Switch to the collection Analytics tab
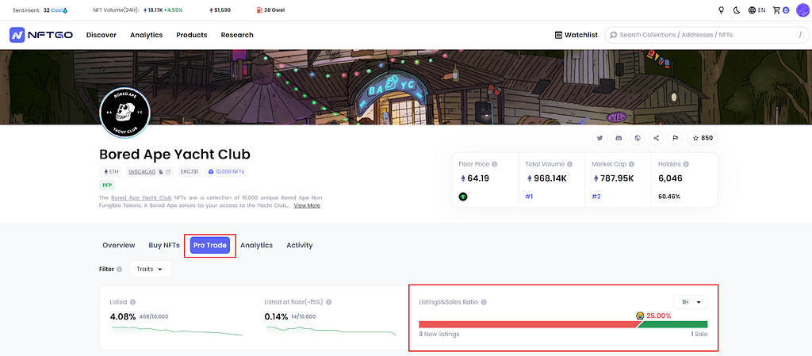This screenshot has width=812, height=356. (x=256, y=245)
